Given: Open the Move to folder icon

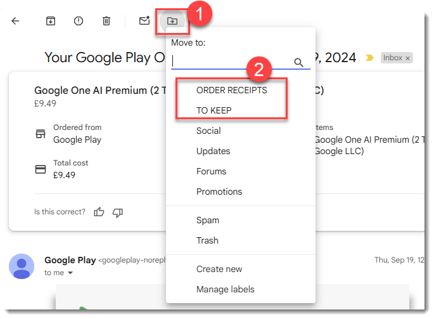Looking at the screenshot, I should (172, 21).
